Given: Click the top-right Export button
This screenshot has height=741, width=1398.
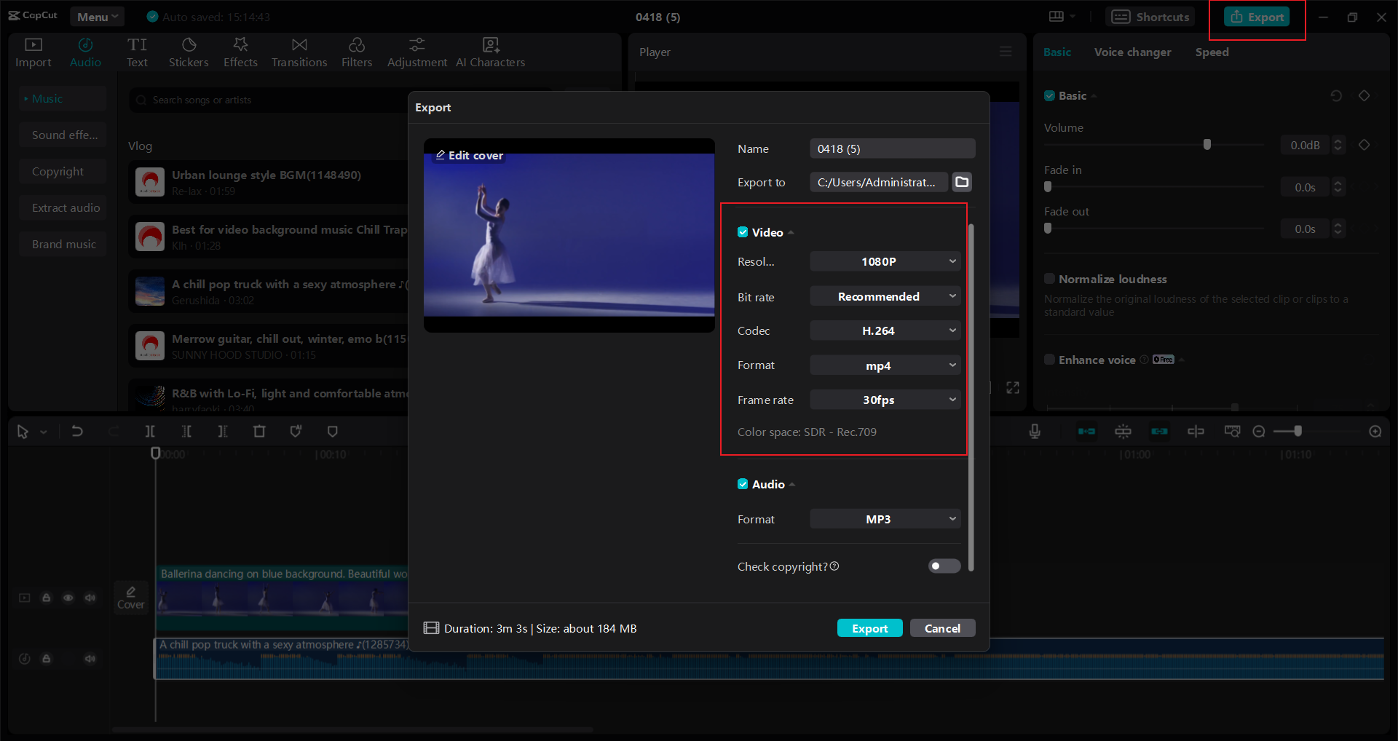Looking at the screenshot, I should pos(1257,17).
